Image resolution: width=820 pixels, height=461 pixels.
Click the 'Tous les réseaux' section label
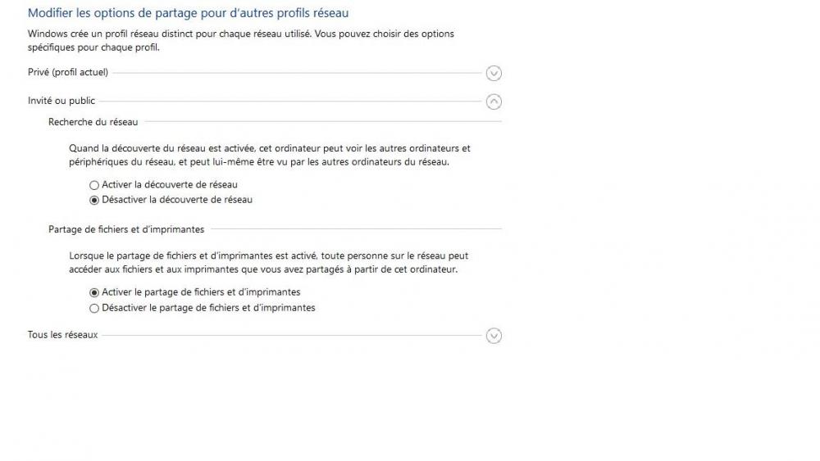[x=63, y=335]
